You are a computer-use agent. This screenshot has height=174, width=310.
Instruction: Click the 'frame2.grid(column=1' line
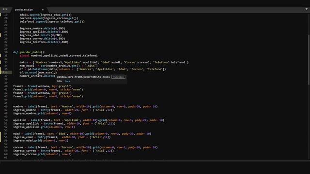(48, 97)
